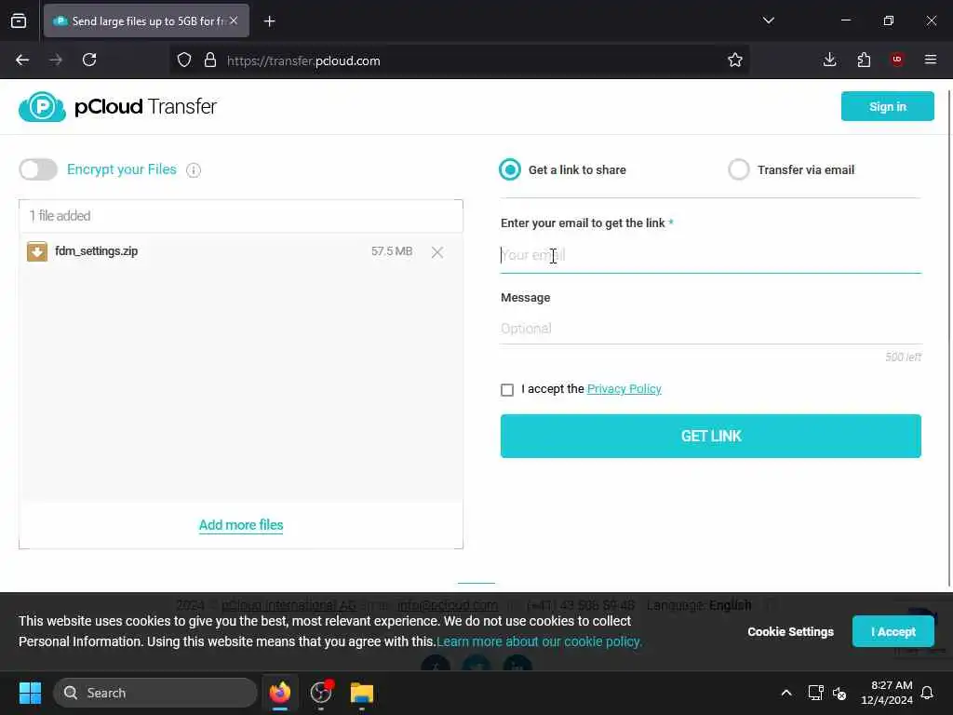
Task: Open Learn more about our cookie policy link
Action: click(539, 641)
